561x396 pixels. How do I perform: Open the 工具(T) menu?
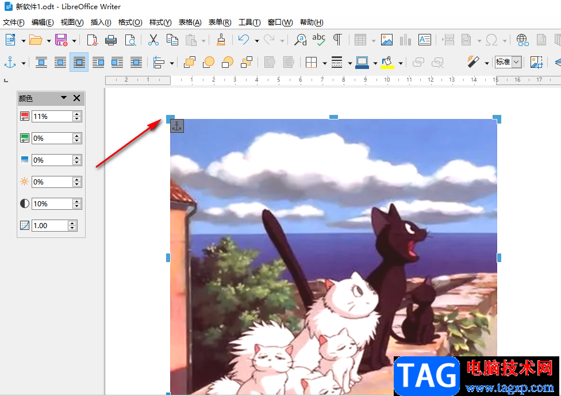pyautogui.click(x=249, y=22)
